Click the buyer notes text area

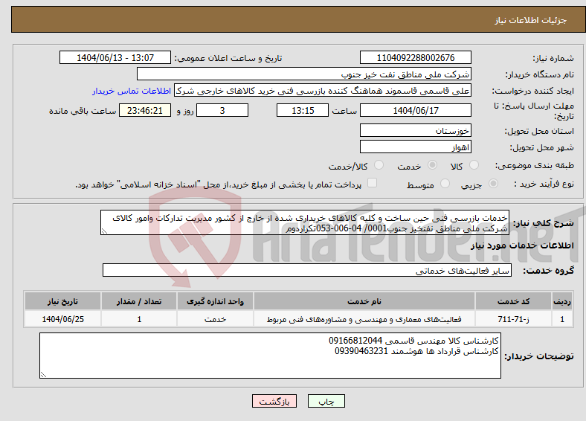(x=270, y=356)
